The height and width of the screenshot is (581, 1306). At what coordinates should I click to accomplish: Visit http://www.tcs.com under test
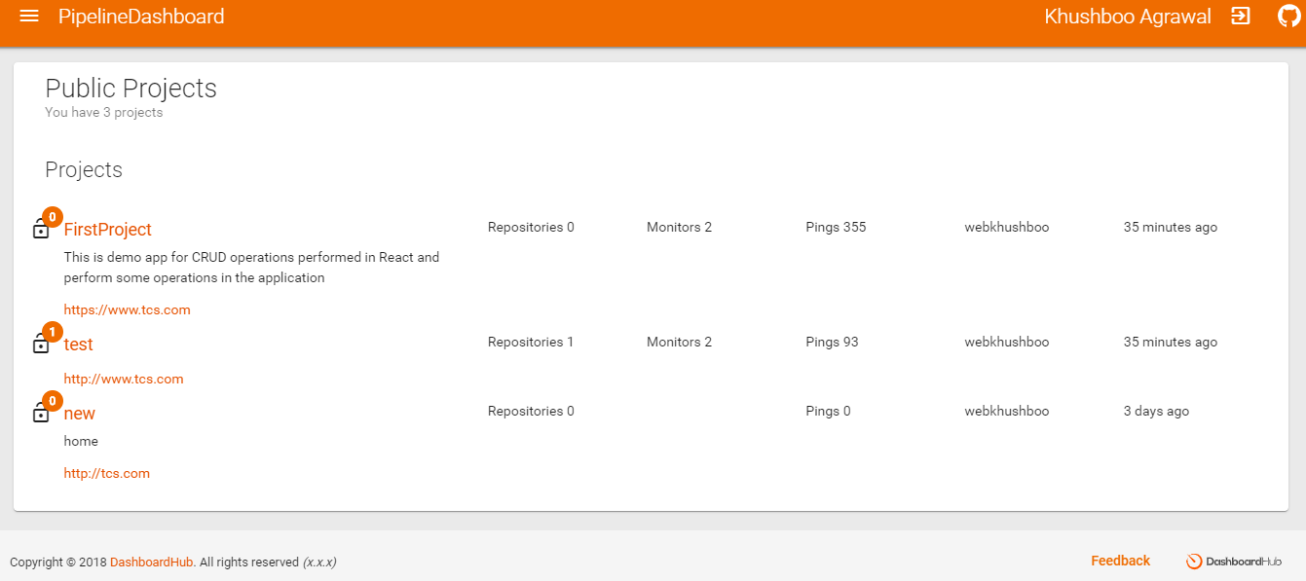click(x=124, y=379)
